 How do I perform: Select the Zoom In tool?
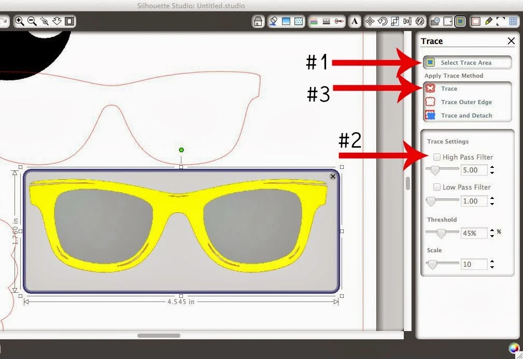click(x=20, y=21)
